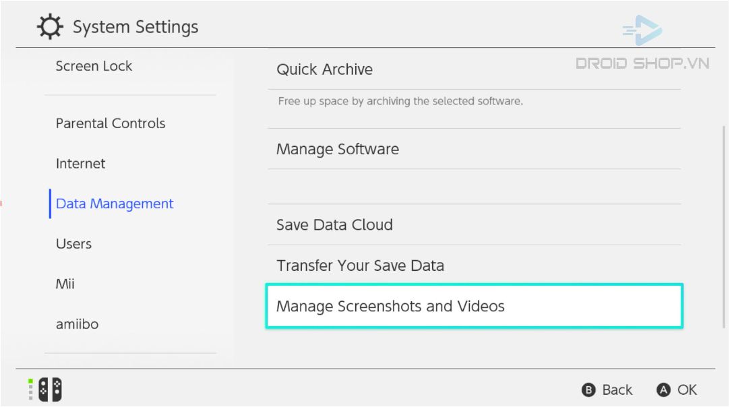The height and width of the screenshot is (407, 730).
Task: Open the Internet settings section
Action: pos(80,164)
